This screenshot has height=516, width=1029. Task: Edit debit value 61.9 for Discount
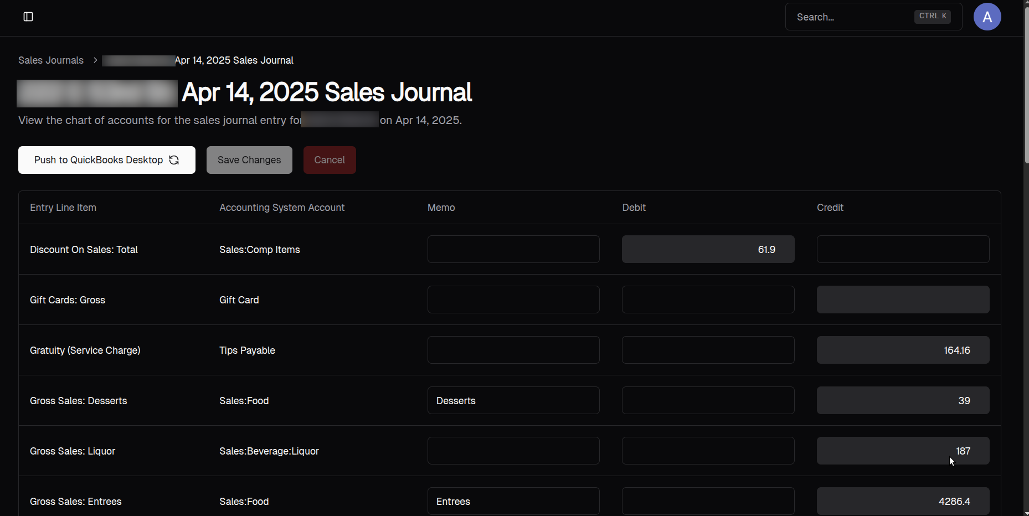point(708,249)
